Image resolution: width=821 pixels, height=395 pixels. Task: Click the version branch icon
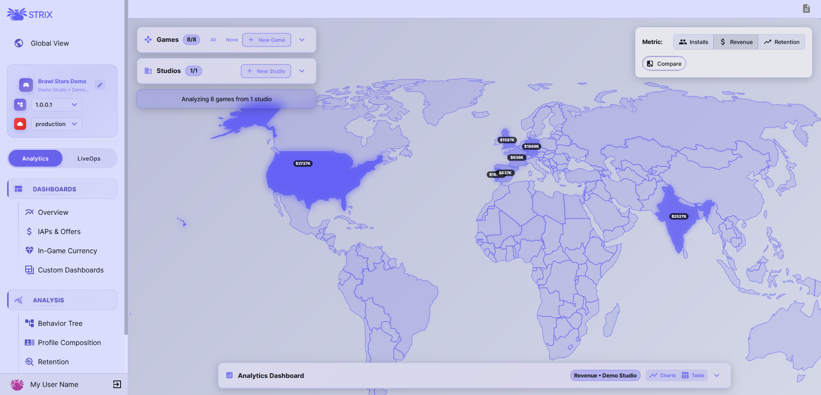click(20, 105)
